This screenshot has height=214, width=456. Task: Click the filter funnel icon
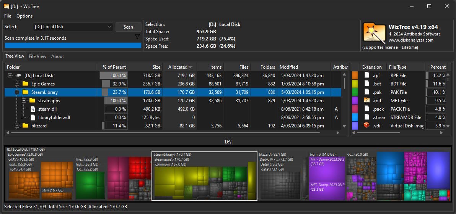(x=137, y=37)
